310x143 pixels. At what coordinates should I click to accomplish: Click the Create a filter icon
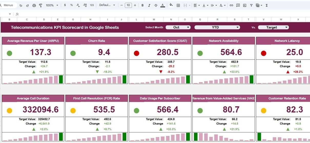pyautogui.click(x=251, y=5)
